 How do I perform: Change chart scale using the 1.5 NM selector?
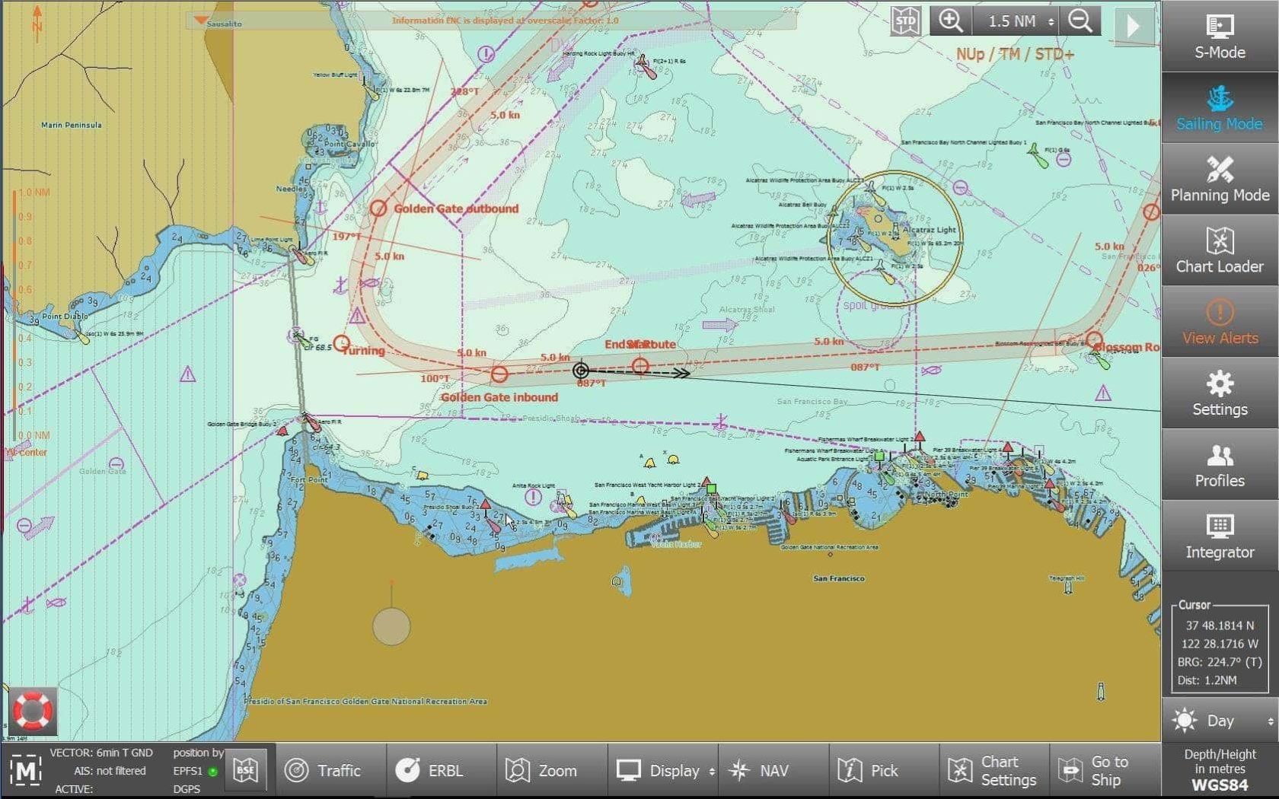[1016, 21]
